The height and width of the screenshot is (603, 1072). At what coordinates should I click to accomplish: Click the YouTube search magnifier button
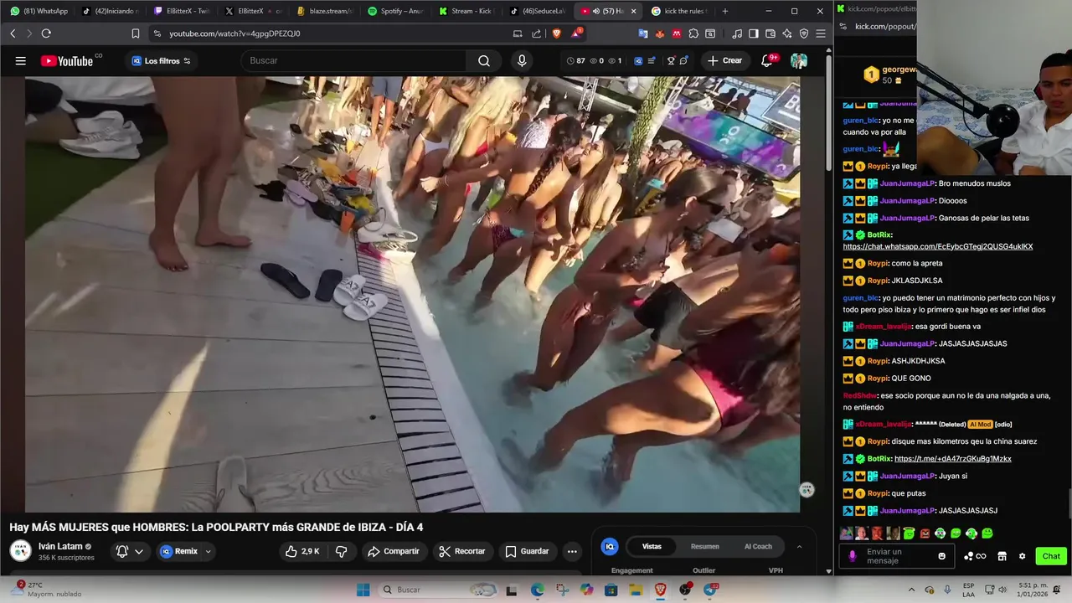tap(484, 60)
